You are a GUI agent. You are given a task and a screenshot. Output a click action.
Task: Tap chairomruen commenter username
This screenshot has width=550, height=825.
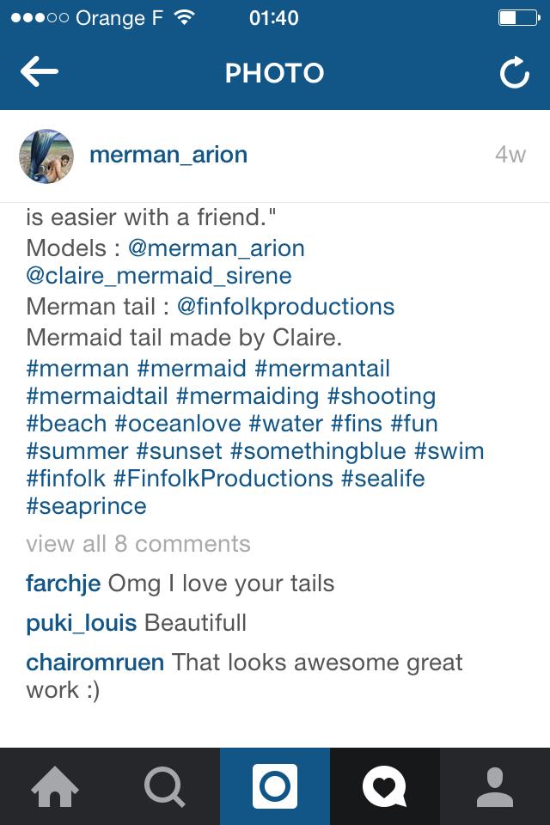95,663
